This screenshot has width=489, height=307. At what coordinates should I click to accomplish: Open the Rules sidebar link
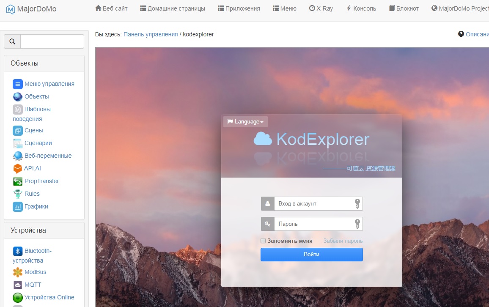(x=32, y=194)
